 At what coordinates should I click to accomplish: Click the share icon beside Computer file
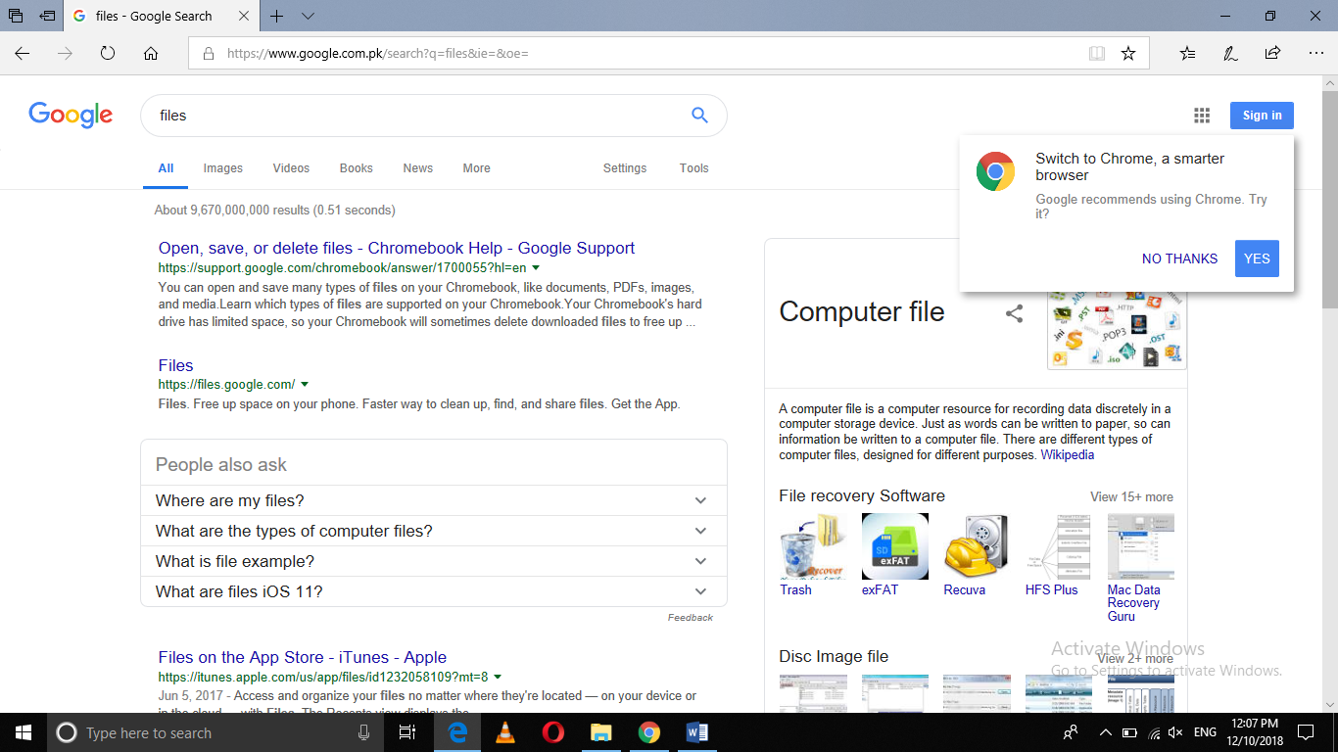coord(1014,311)
